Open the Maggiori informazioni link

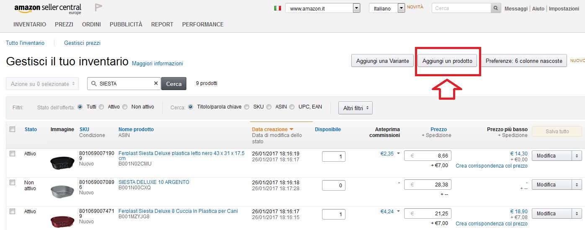click(x=157, y=64)
